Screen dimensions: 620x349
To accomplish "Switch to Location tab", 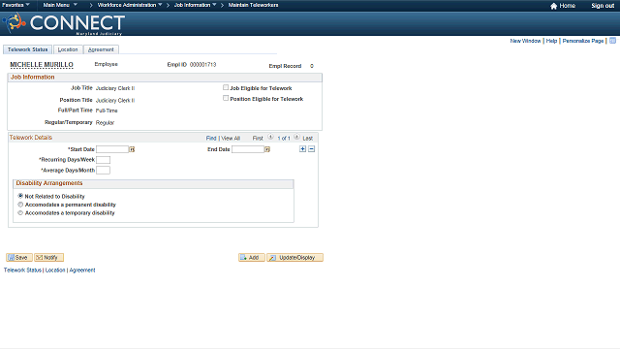I will (x=68, y=49).
